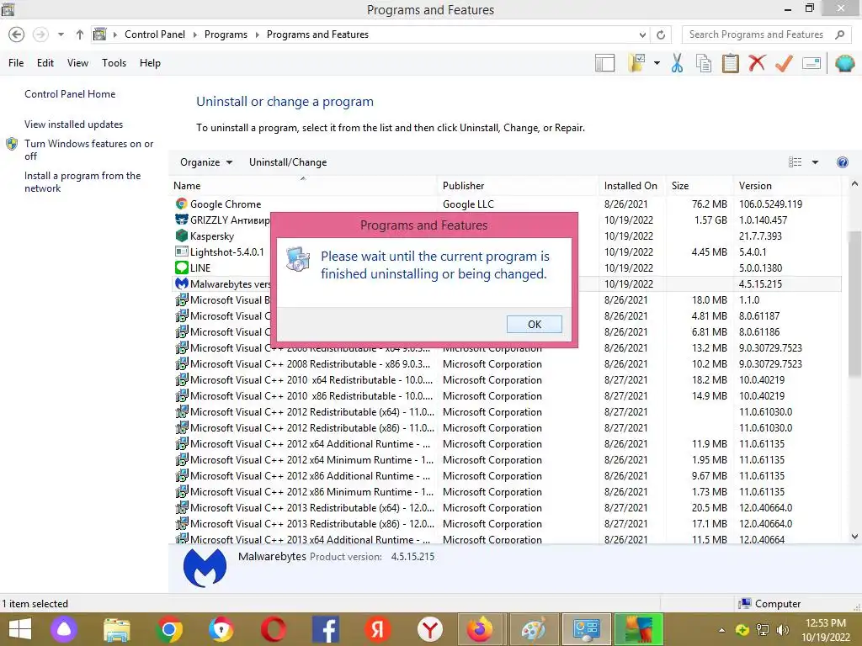This screenshot has height=646, width=862.
Task: Expand the Organize dropdown
Action: (x=206, y=162)
